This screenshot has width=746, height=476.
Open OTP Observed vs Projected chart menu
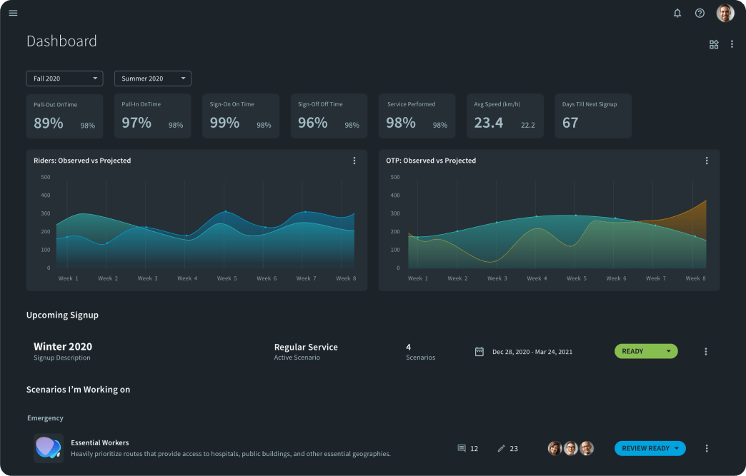[707, 161]
